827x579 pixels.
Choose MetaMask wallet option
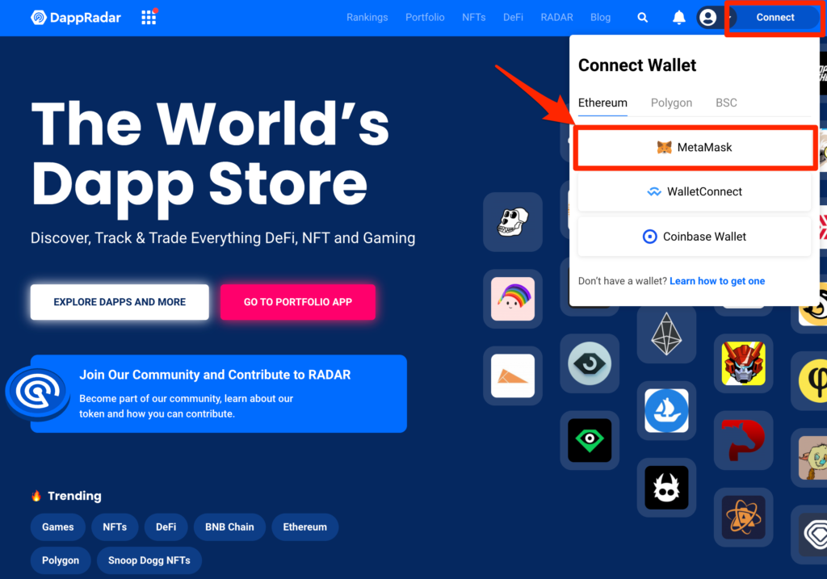point(695,148)
